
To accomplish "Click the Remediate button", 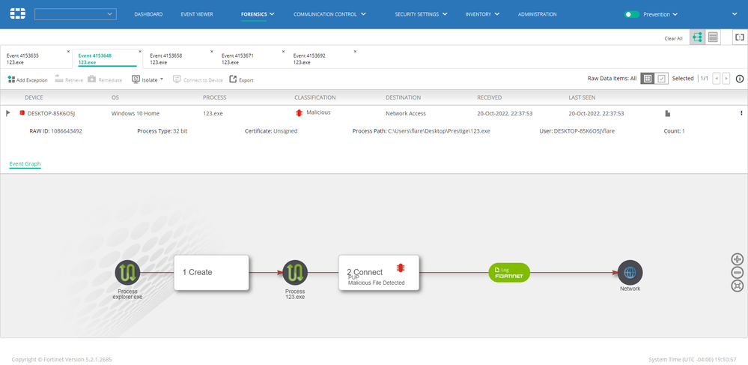I will click(x=105, y=79).
